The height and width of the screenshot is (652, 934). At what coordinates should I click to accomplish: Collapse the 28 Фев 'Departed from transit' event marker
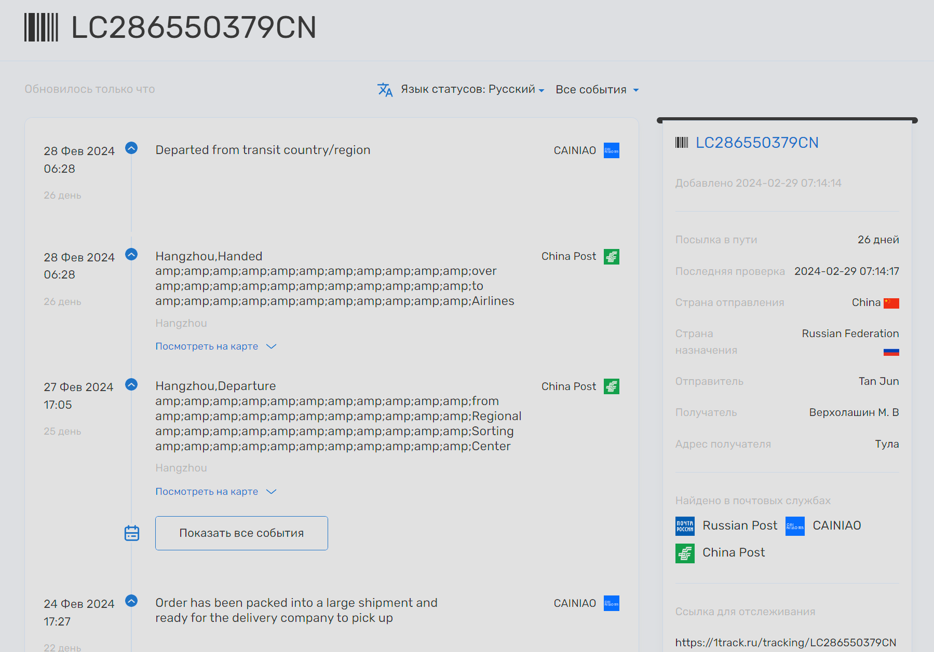[131, 148]
